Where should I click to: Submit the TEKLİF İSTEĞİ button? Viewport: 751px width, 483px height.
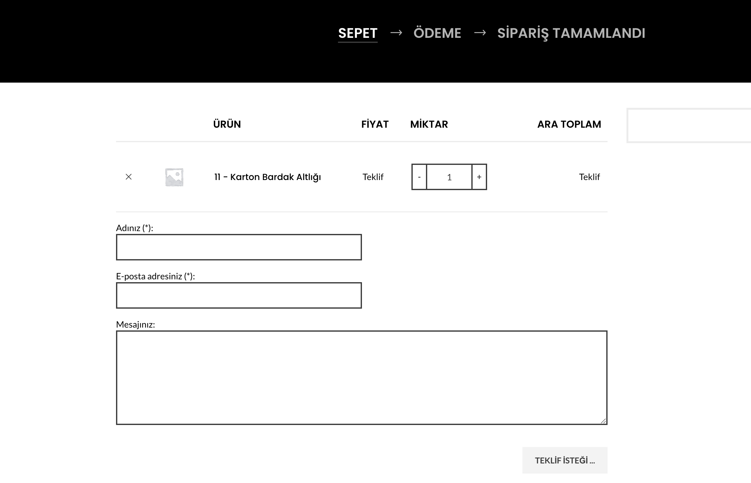coord(565,460)
